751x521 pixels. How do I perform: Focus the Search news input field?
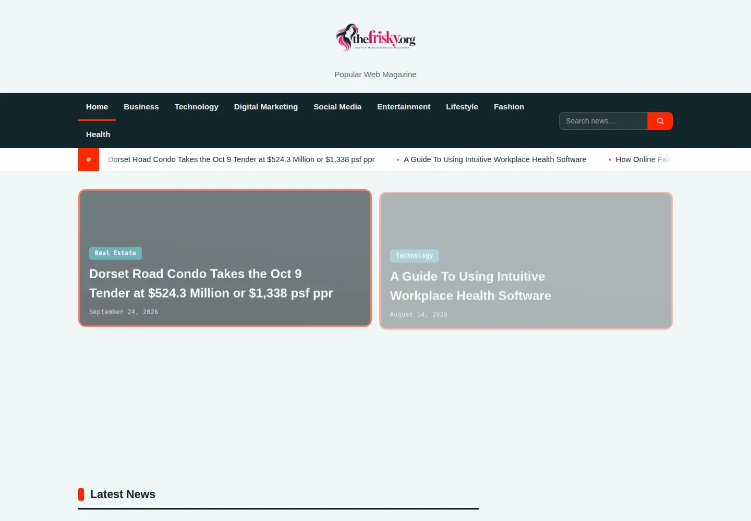click(603, 121)
